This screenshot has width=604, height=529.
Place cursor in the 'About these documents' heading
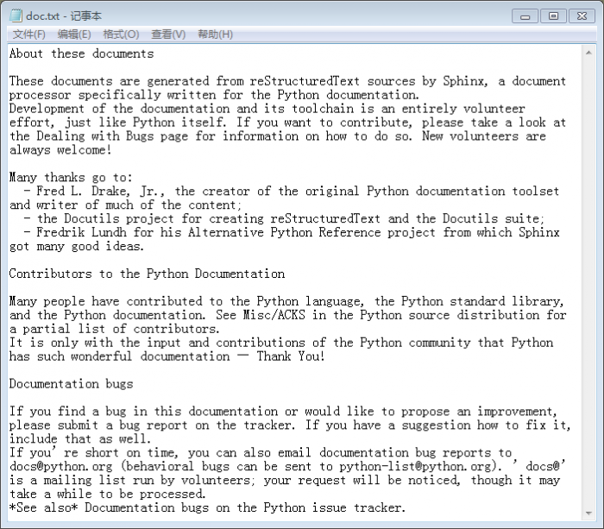click(x=81, y=54)
